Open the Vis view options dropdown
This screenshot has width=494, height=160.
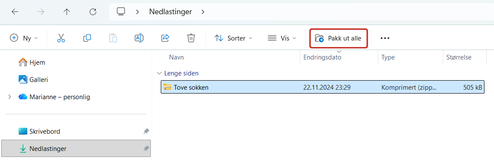click(x=282, y=38)
